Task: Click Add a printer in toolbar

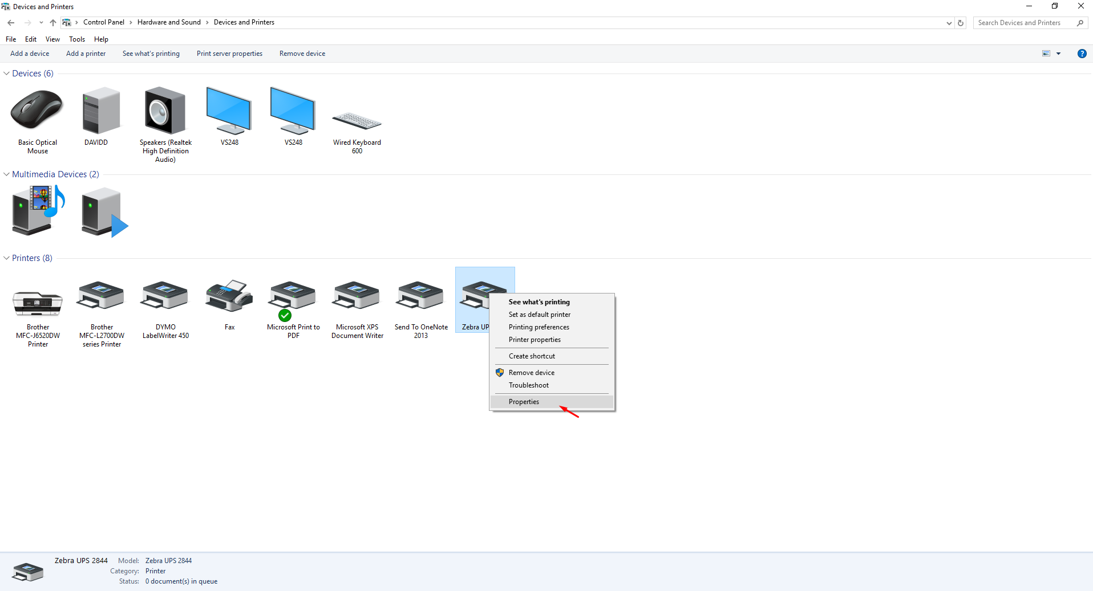Action: 86,54
